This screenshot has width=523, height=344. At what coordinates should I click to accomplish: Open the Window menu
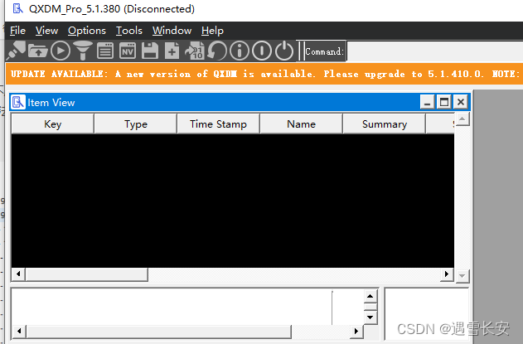point(172,31)
